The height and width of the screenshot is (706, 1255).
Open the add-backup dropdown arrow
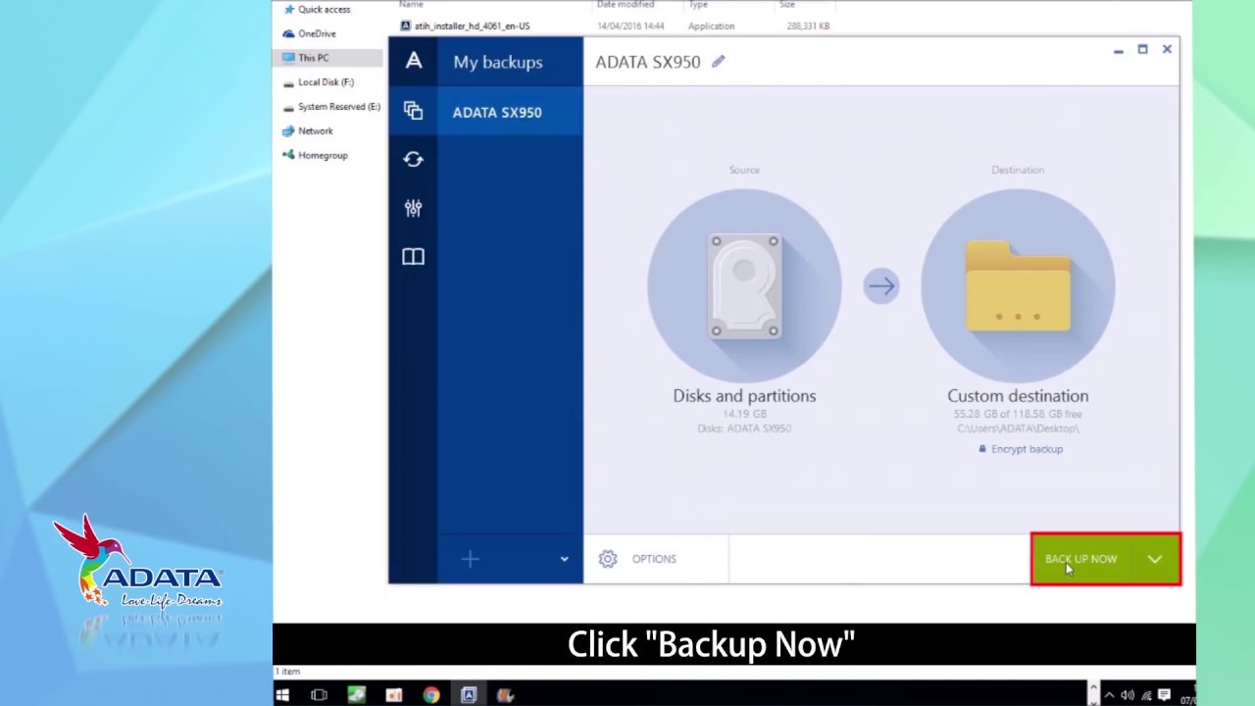tap(564, 559)
